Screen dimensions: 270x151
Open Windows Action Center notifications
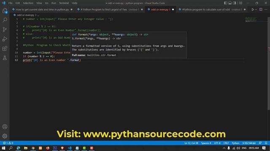tap(264, 148)
